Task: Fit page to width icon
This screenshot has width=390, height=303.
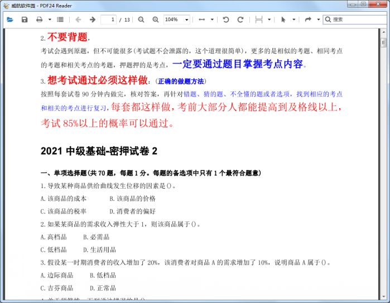Action: click(x=202, y=20)
